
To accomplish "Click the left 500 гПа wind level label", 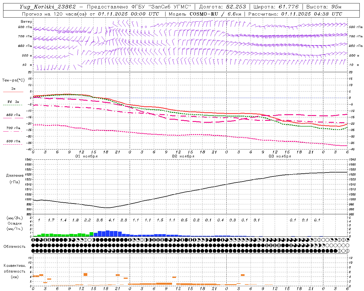I will pos(25,27).
